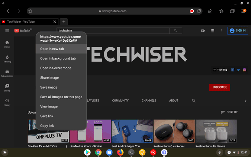Image resolution: width=251 pixels, height=157 pixels.
Task: Choose Open in Secret mode
Action: tap(61, 68)
